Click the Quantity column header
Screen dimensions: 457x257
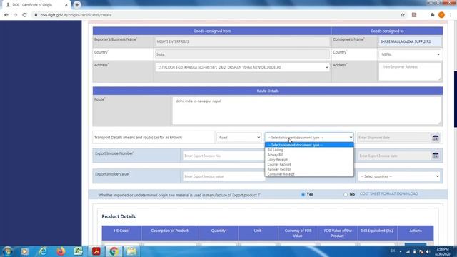[x=219, y=233]
